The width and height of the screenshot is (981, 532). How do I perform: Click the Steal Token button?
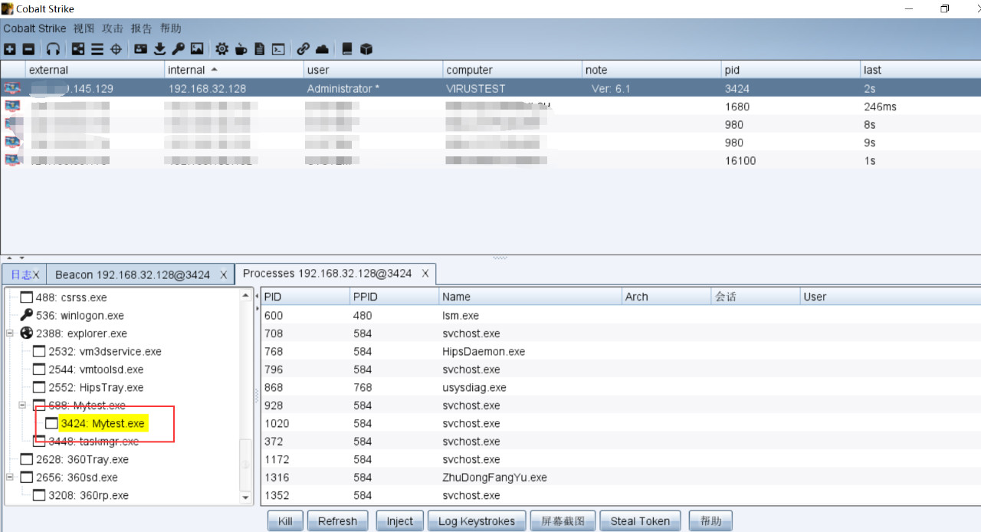(x=640, y=521)
